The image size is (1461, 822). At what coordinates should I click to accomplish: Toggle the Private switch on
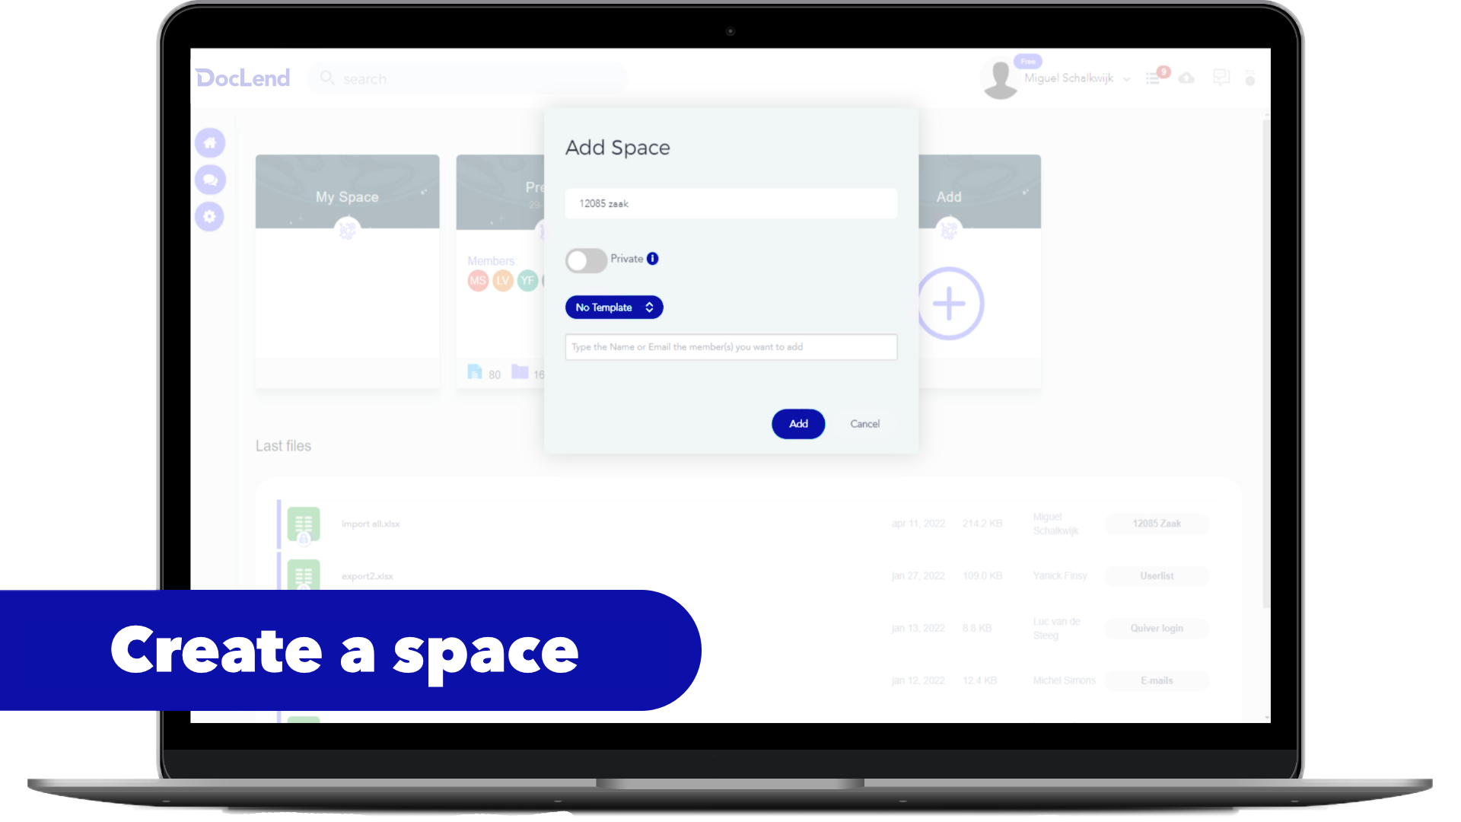[585, 258]
